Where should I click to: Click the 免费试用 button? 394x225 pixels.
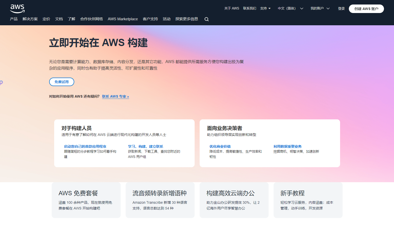62,82
